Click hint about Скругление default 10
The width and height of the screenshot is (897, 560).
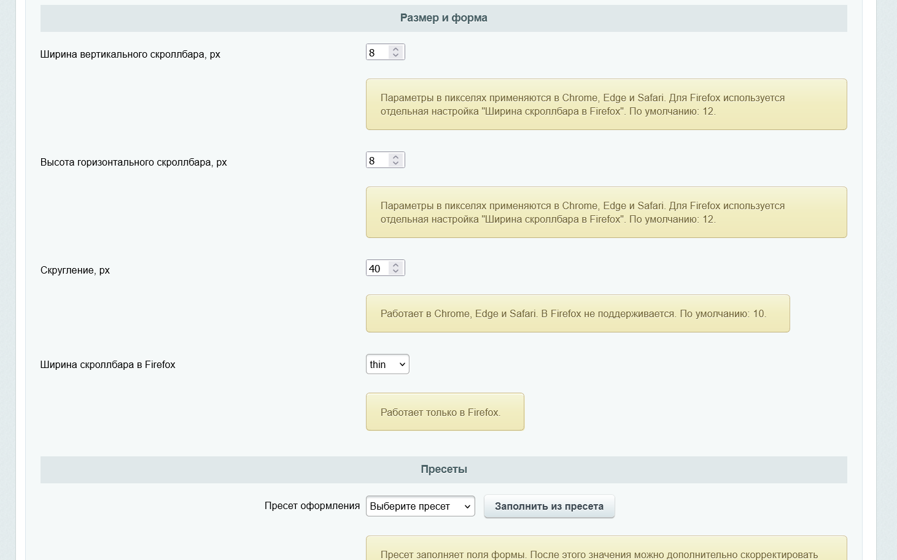tap(578, 313)
